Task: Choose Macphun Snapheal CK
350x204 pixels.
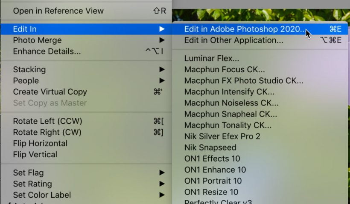Action: pyautogui.click(x=260, y=114)
